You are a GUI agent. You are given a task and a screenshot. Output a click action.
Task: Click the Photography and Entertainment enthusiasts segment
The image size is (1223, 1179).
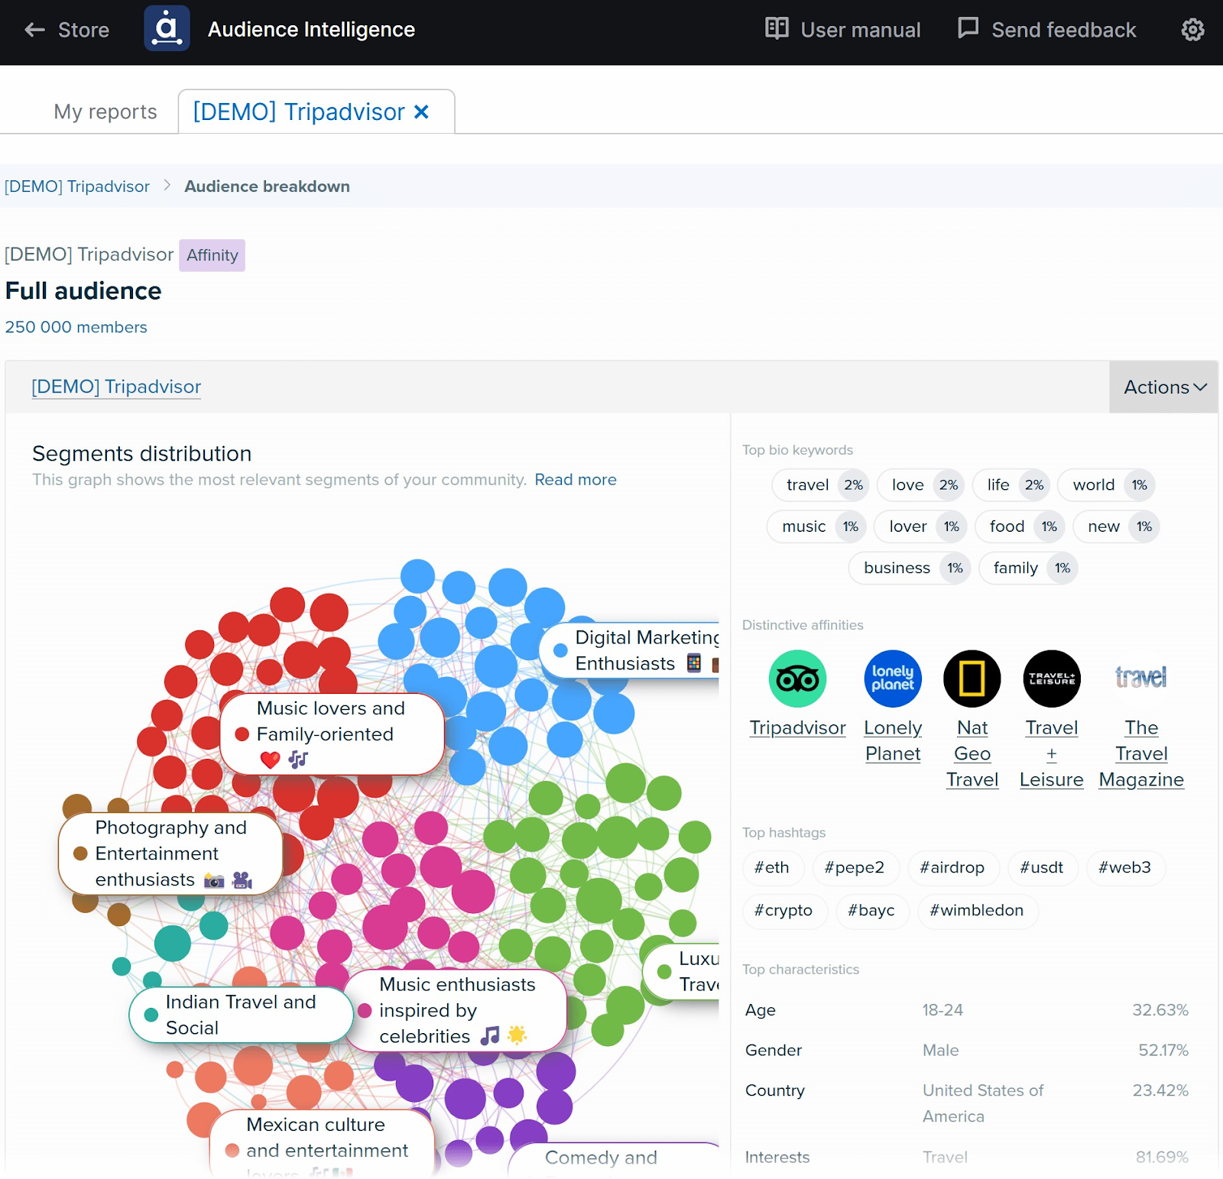point(170,853)
